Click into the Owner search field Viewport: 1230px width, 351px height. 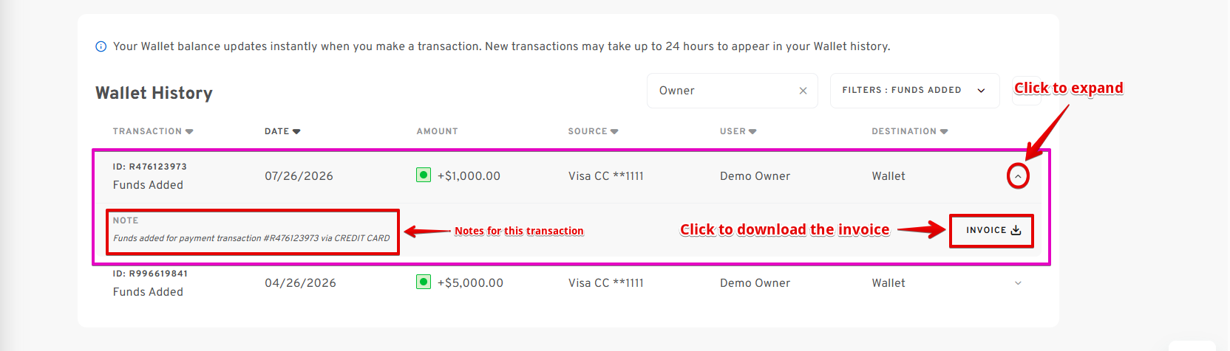[x=724, y=91]
